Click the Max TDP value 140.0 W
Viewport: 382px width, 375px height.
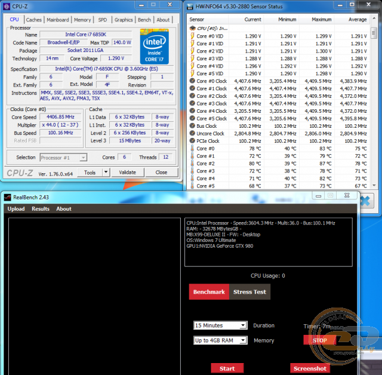pyautogui.click(x=122, y=42)
